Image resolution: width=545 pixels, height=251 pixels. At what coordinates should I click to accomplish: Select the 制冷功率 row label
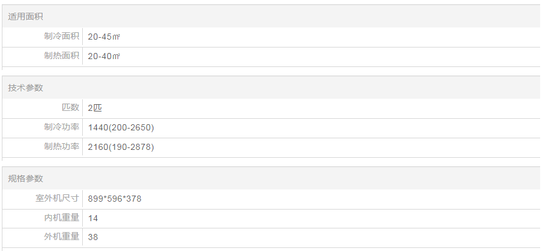[62, 127]
